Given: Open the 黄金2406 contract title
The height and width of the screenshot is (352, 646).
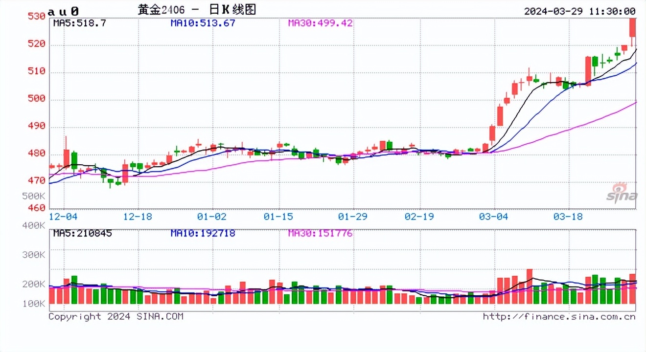Looking at the screenshot, I should click(x=161, y=9).
